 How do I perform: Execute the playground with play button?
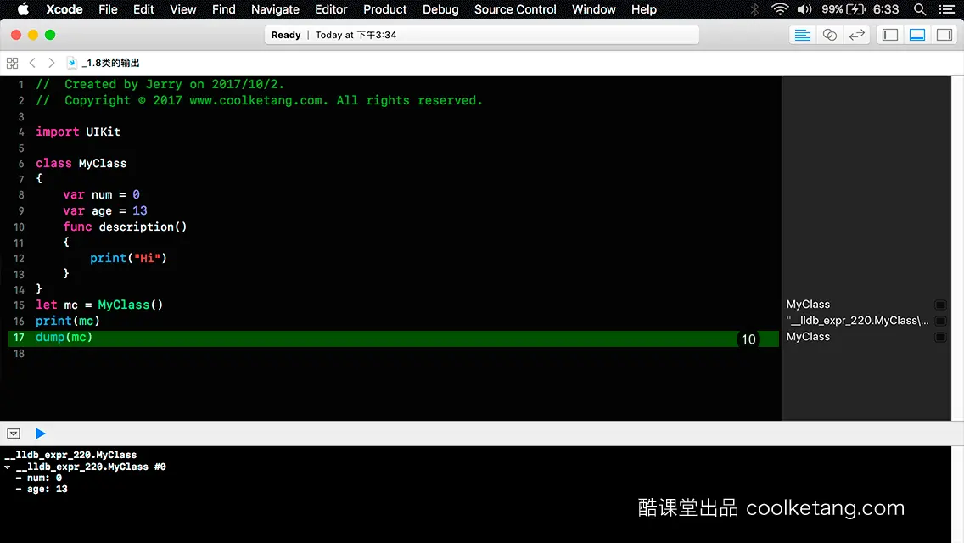pyautogui.click(x=41, y=434)
